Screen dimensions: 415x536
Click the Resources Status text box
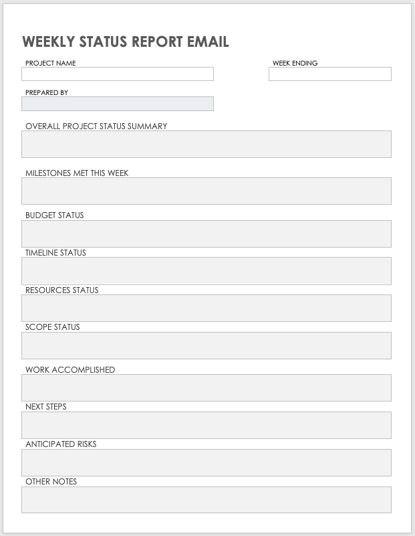[206, 308]
